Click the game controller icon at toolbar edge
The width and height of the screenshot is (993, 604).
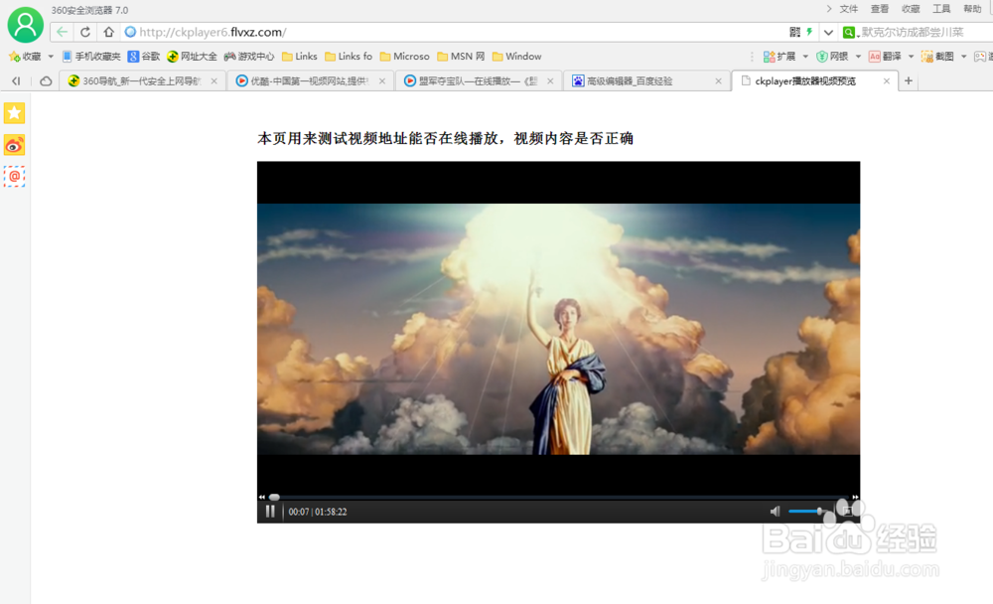[x=981, y=57]
